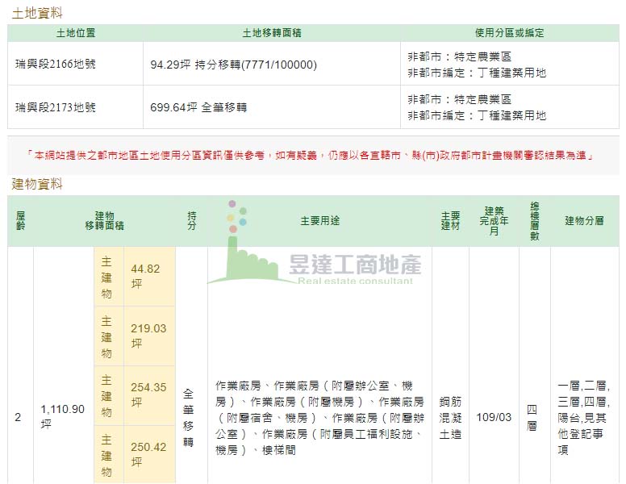The height and width of the screenshot is (484, 626).
Task: Select the 254.35 坪 area cell
Action: point(149,395)
